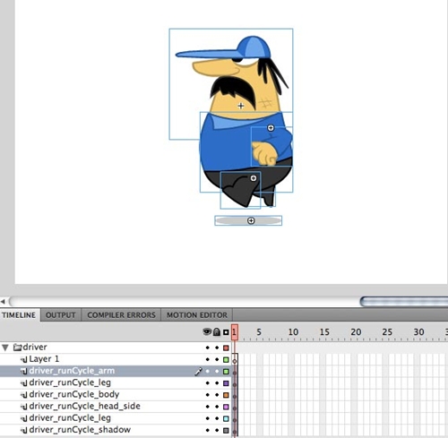The image size is (448, 438).
Task: Select the driver_runCycle_head_side layer
Action: pos(85,407)
